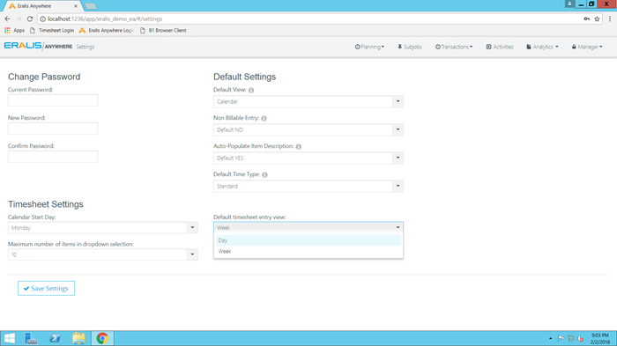
Task: Open the Apps bookmarks grid icon
Action: tap(7, 30)
